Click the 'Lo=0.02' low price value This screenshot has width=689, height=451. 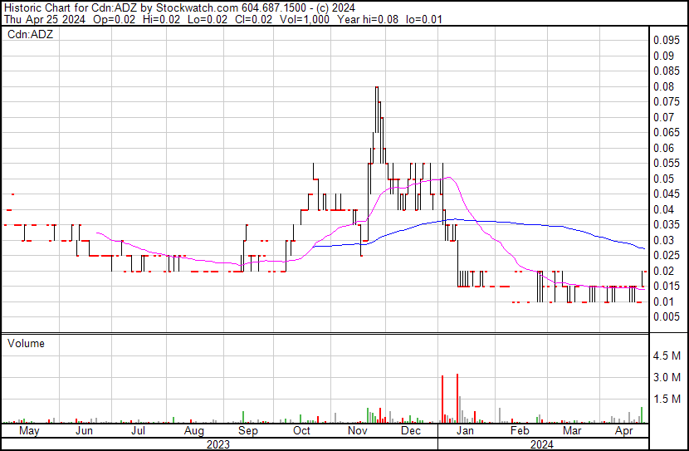click(208, 19)
